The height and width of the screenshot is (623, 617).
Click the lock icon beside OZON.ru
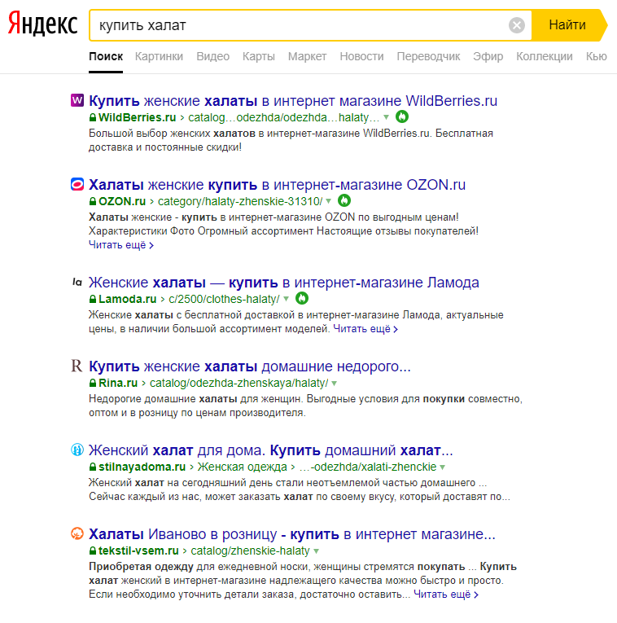tap(93, 201)
